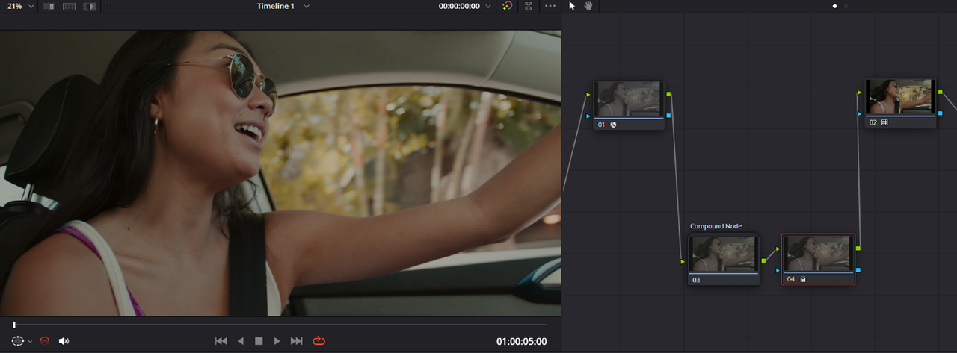Select second node graph page dot
Screen dimensions: 957x353
tap(846, 6)
